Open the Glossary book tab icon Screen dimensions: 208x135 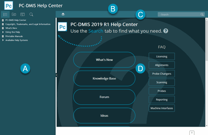tap(22, 14)
